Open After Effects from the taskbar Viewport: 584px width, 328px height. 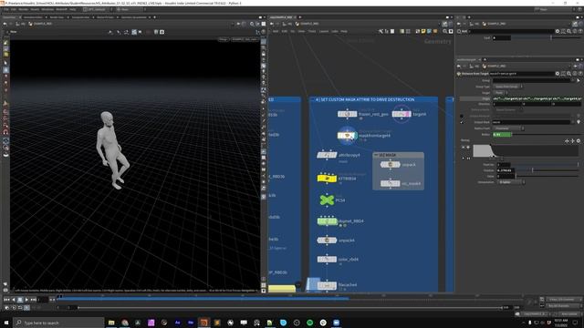[x=177, y=323]
